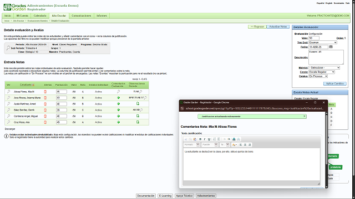Open the Fuente font dropdown in editor

210,145
